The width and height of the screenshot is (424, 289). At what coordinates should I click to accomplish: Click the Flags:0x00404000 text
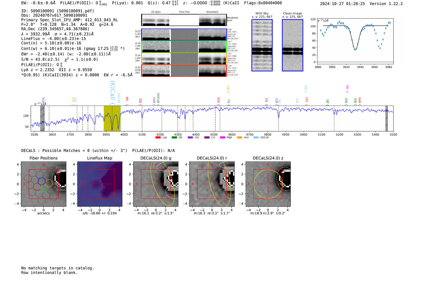click(x=263, y=3)
